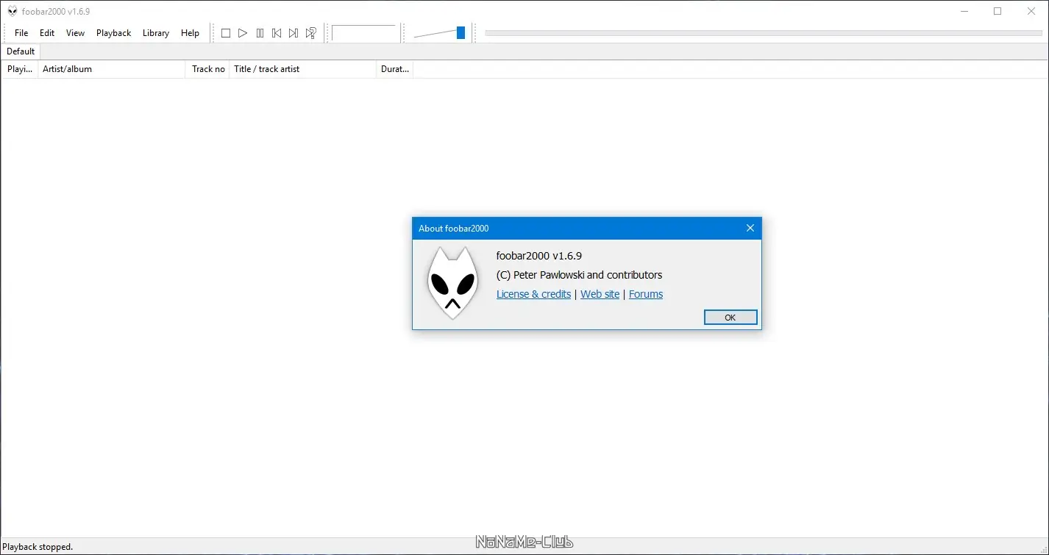Close the foobar2000 main window

click(1031, 11)
